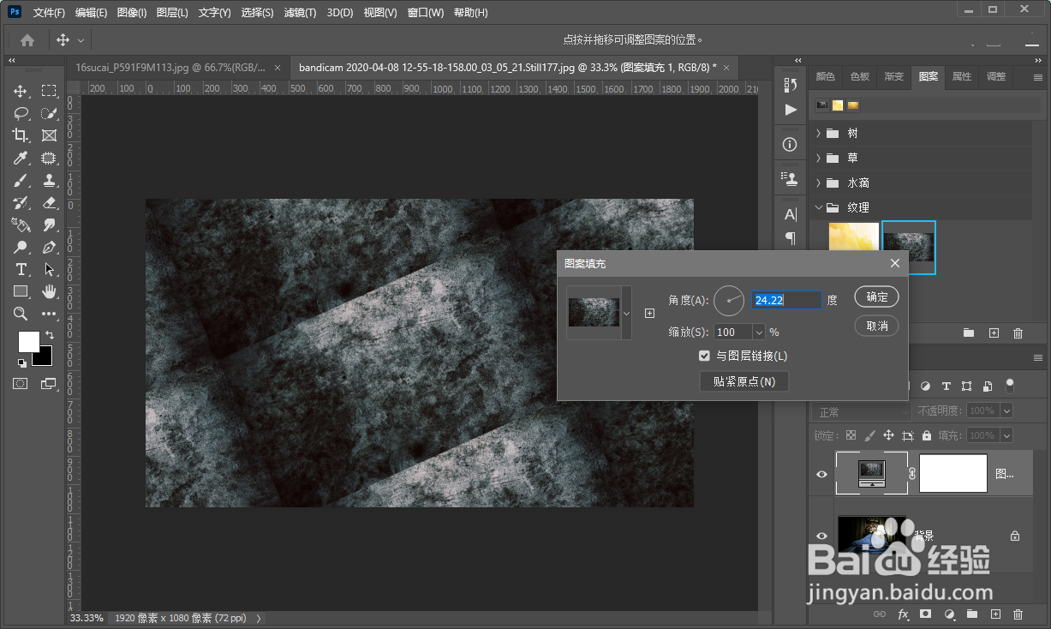Select the Horizontal Type tool
The width and height of the screenshot is (1051, 629).
tap(21, 269)
